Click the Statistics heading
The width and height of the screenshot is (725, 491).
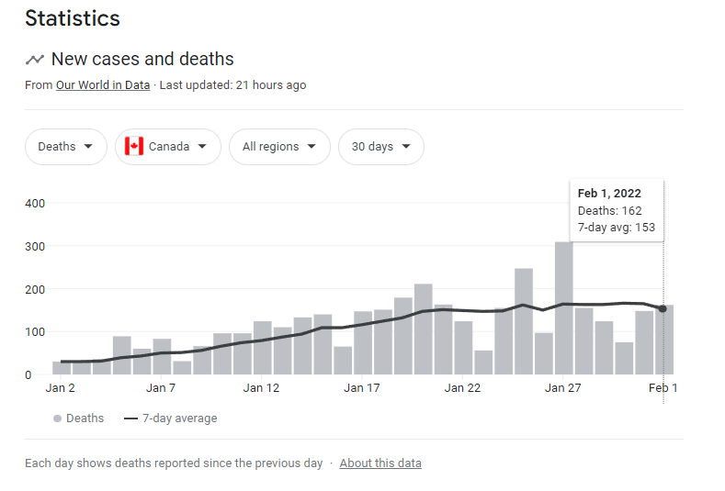coord(73,17)
